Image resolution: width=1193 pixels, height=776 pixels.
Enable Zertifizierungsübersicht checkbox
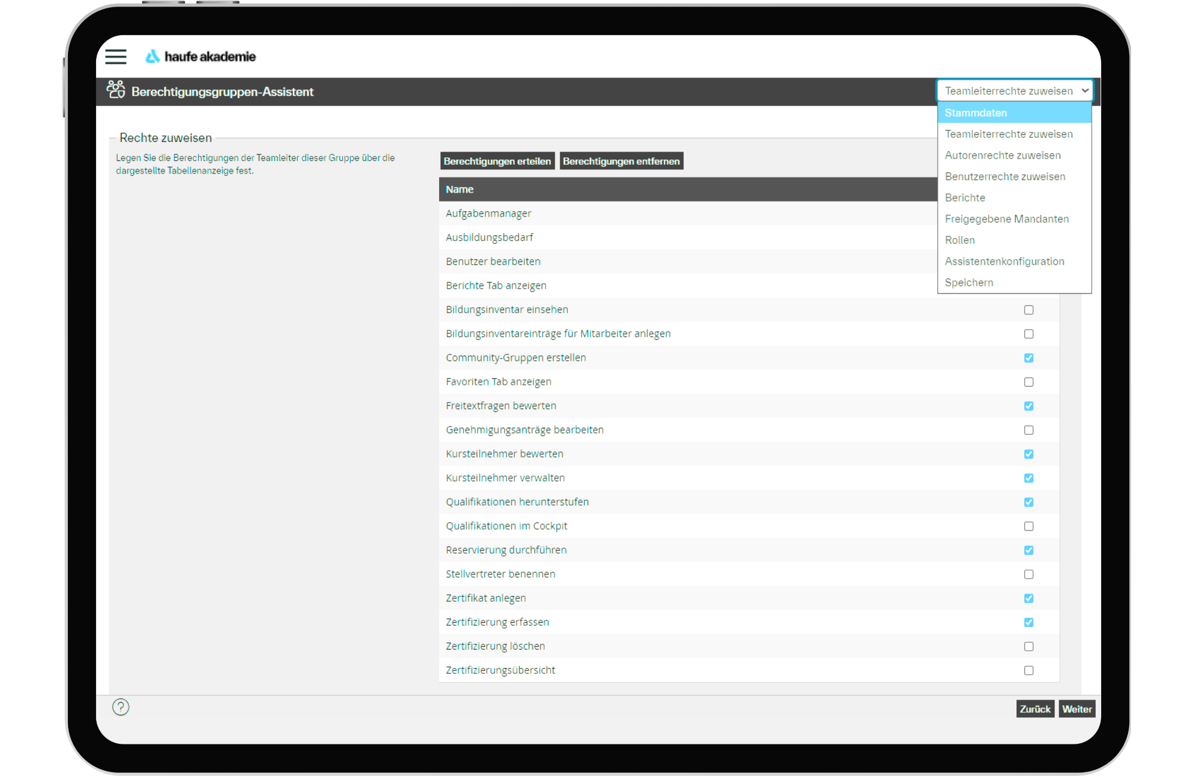pos(1029,670)
